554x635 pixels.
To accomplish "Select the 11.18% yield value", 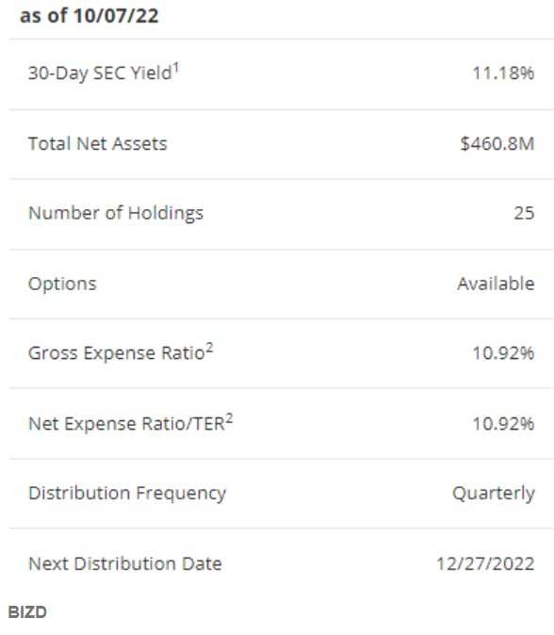I will [x=503, y=73].
